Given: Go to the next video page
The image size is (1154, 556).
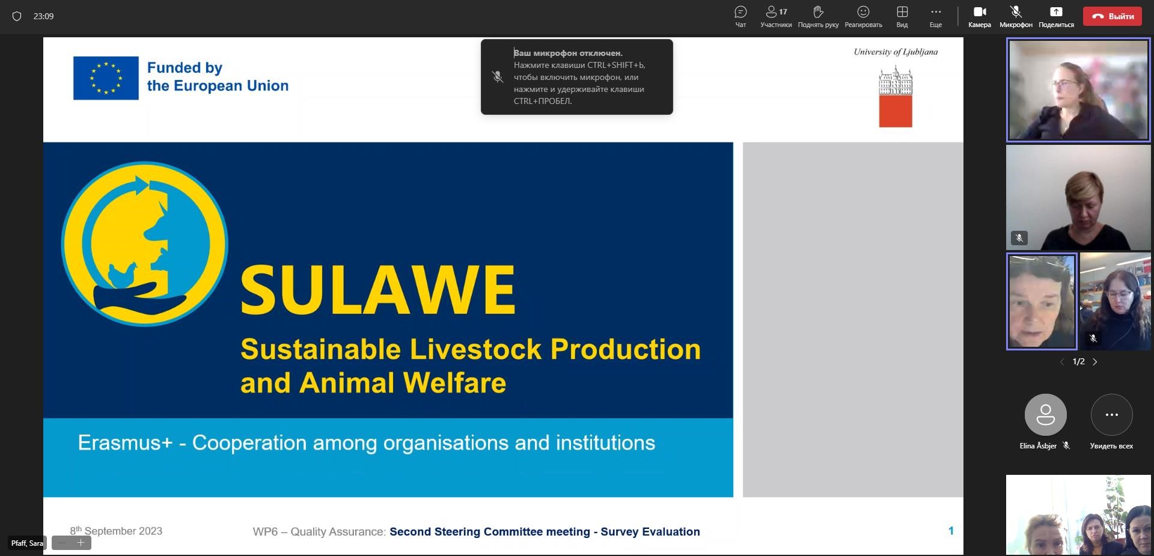Looking at the screenshot, I should 1094,362.
